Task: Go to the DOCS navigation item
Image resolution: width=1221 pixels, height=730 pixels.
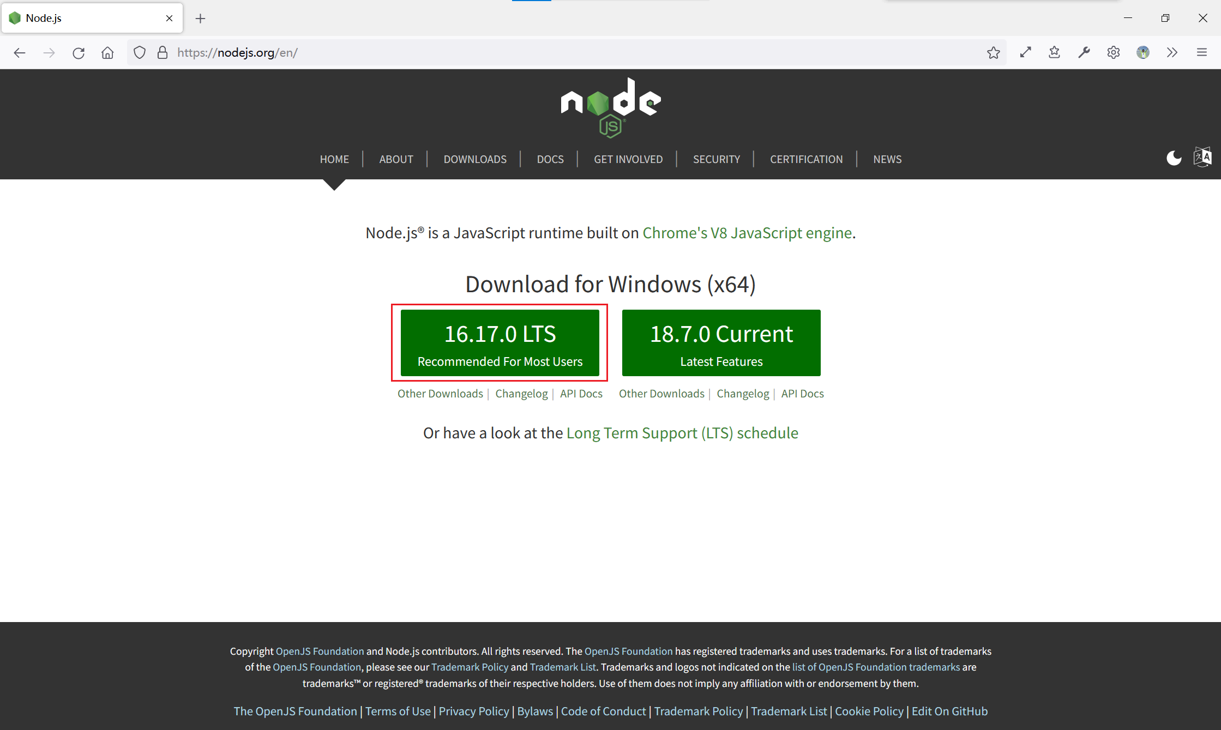Action: coord(550,159)
